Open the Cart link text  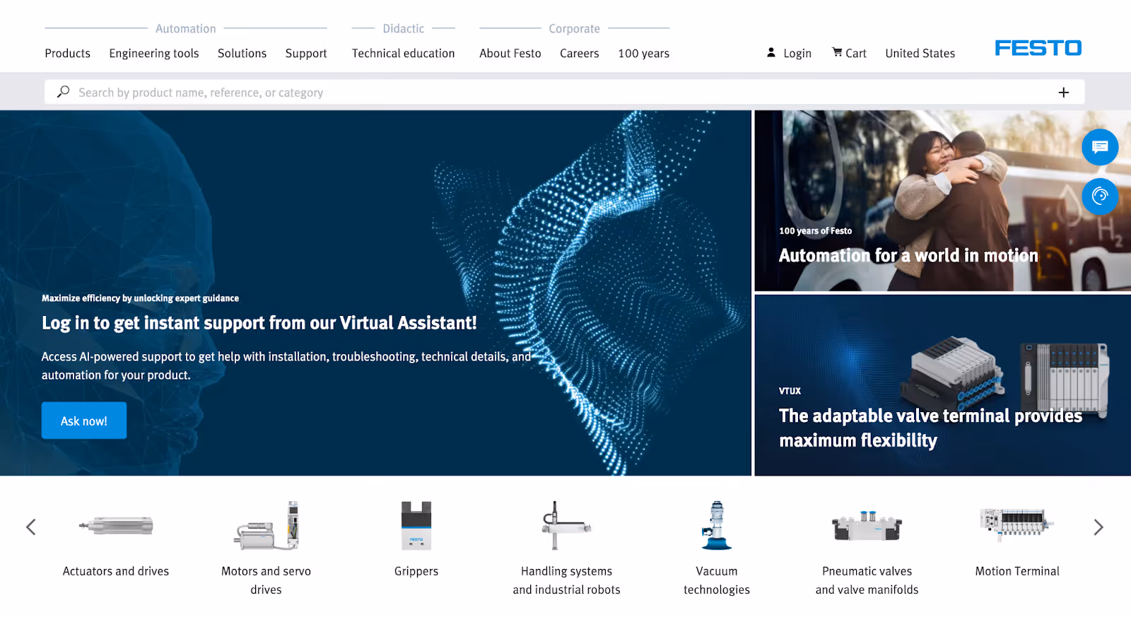[856, 54]
